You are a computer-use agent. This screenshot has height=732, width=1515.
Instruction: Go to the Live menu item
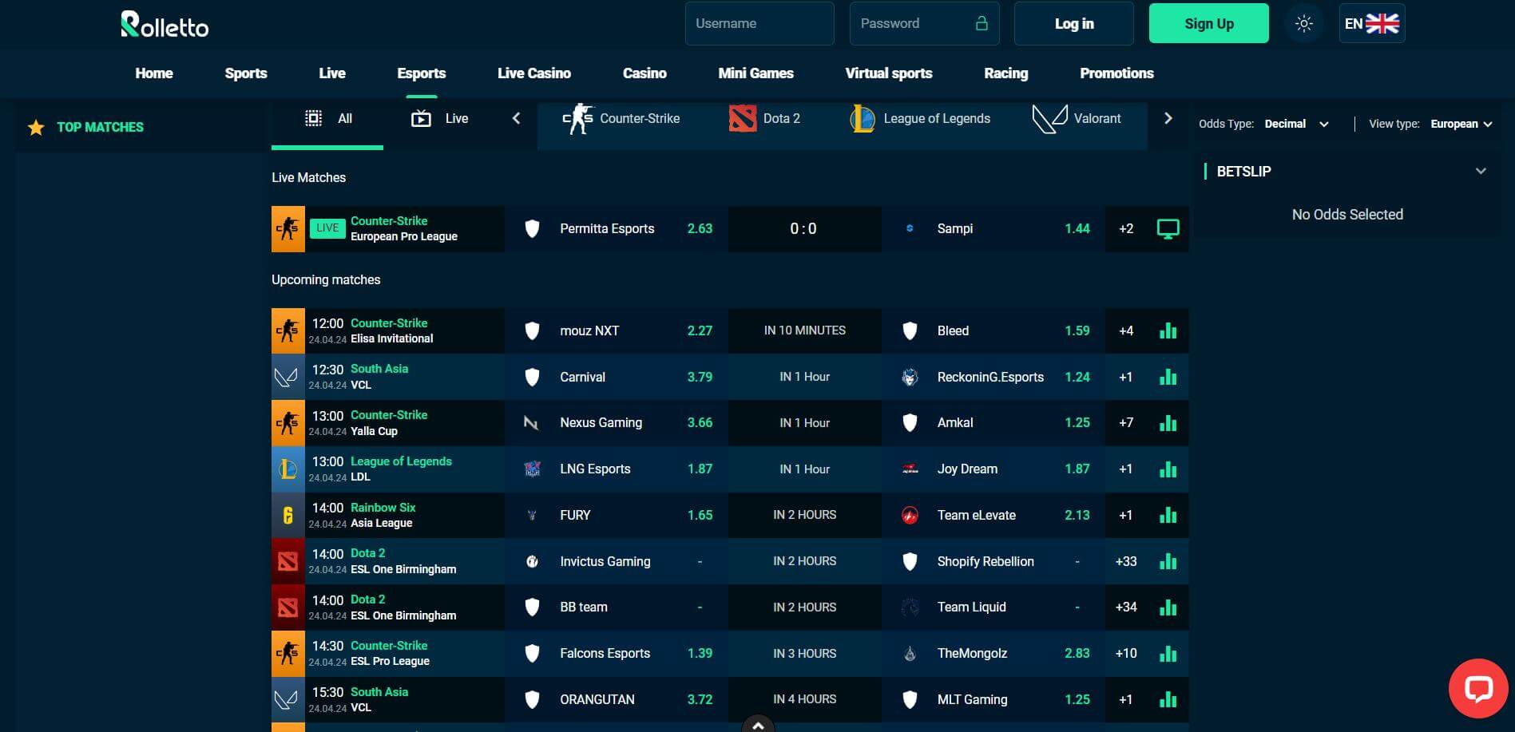pyautogui.click(x=332, y=73)
